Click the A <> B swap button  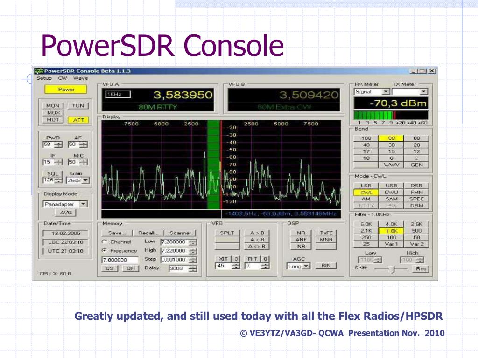pos(257,246)
